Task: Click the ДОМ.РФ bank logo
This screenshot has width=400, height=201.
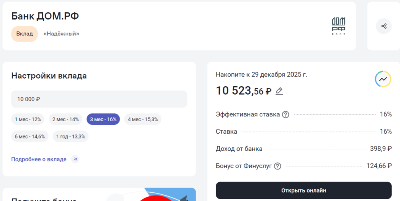Action: [338, 26]
